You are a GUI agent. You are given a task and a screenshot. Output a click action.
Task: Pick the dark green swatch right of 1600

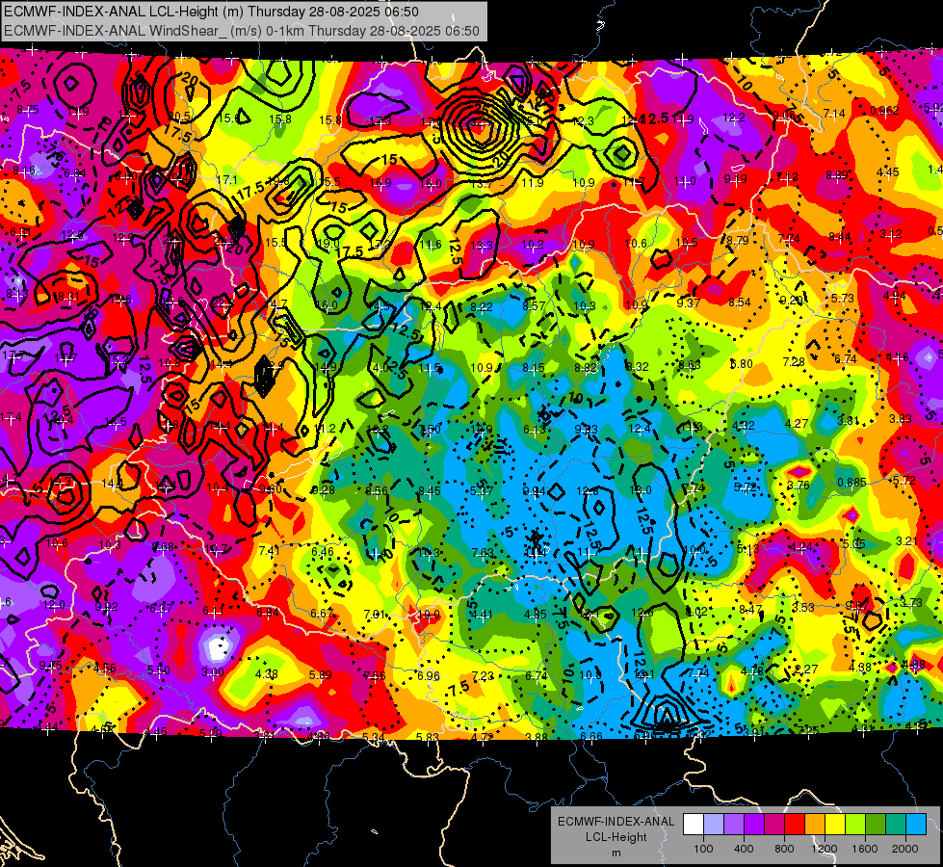point(875,825)
